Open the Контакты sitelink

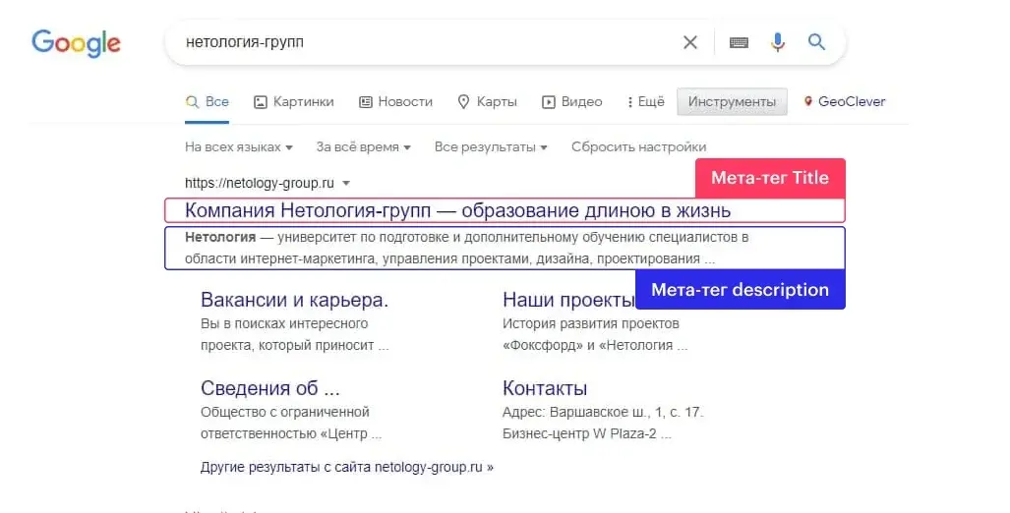click(x=545, y=388)
